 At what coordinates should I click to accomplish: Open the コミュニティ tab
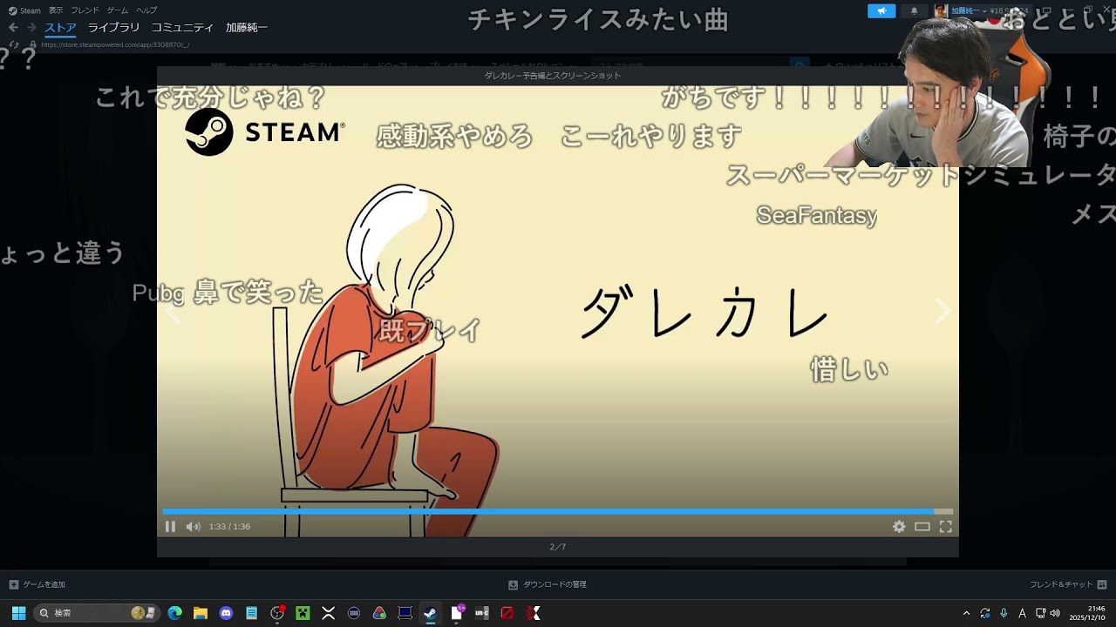tap(182, 28)
